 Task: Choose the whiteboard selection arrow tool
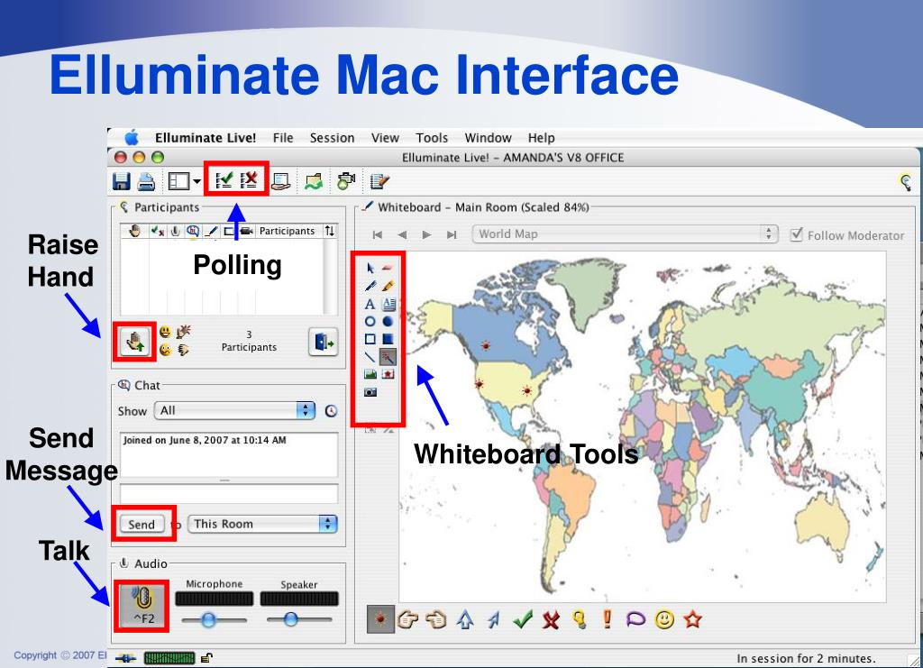point(370,269)
